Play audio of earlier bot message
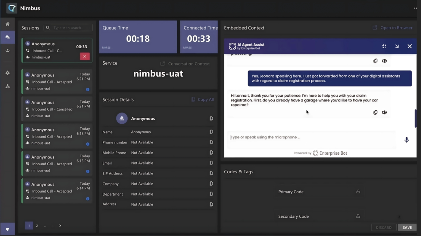 (x=385, y=61)
